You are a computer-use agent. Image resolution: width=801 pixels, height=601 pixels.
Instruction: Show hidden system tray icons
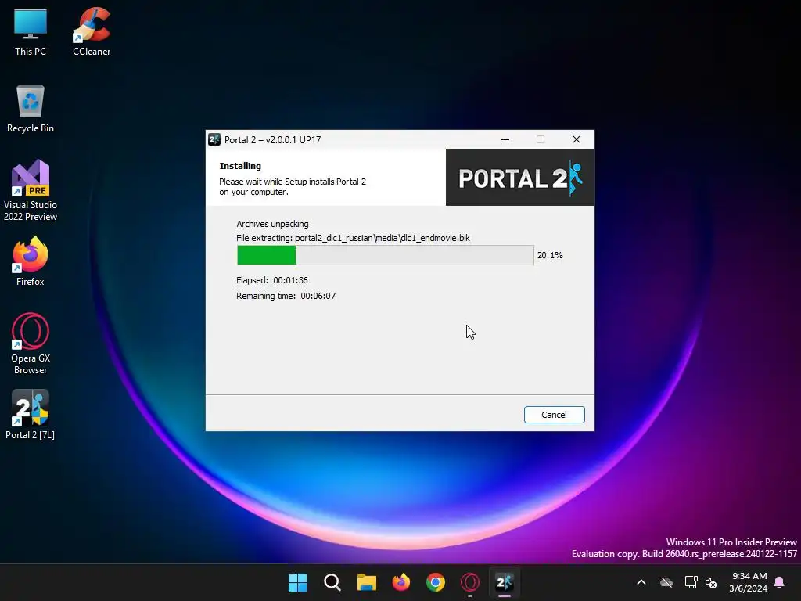point(641,582)
